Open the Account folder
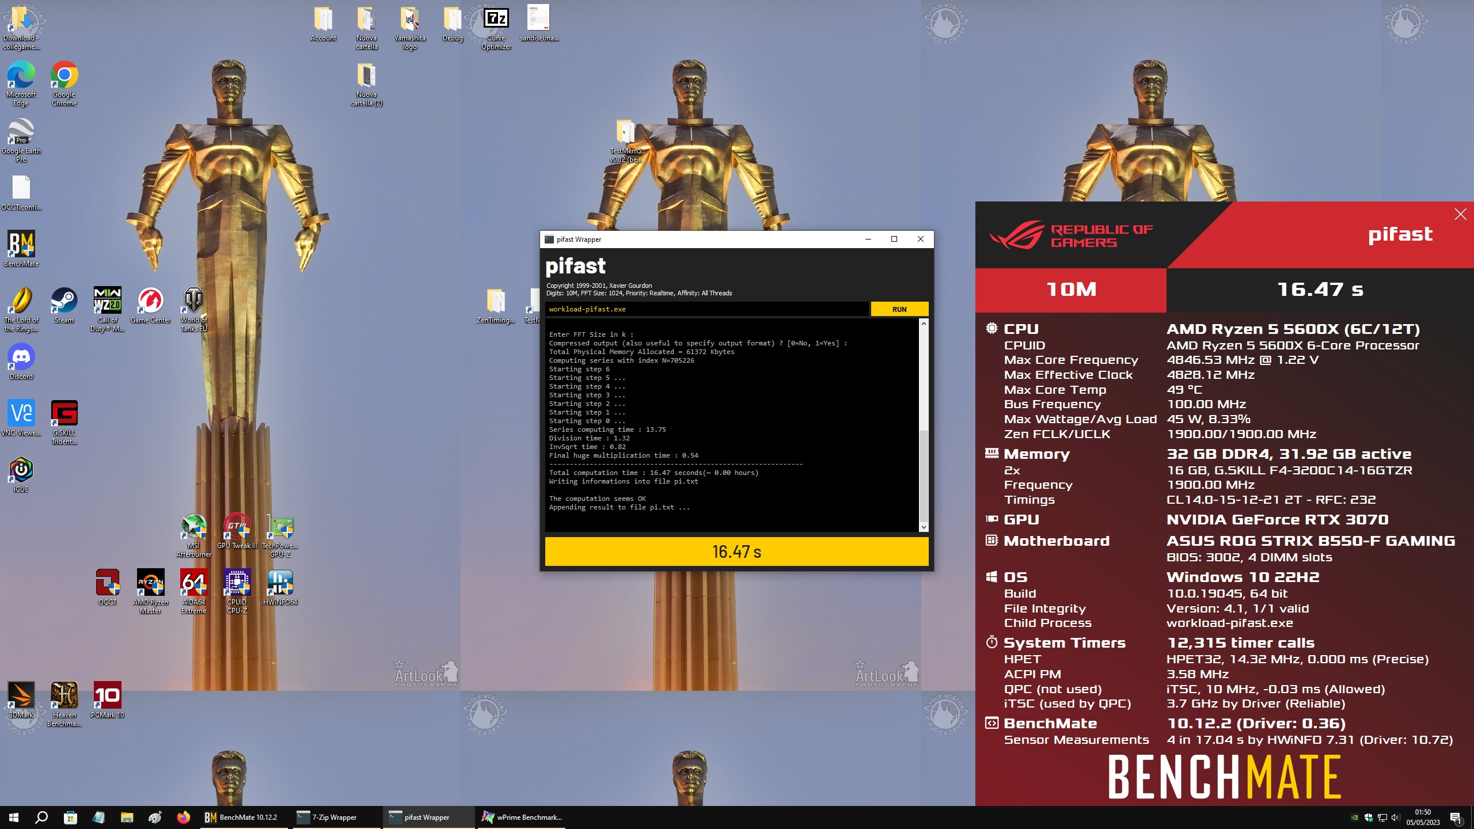The width and height of the screenshot is (1474, 829). pyautogui.click(x=324, y=23)
